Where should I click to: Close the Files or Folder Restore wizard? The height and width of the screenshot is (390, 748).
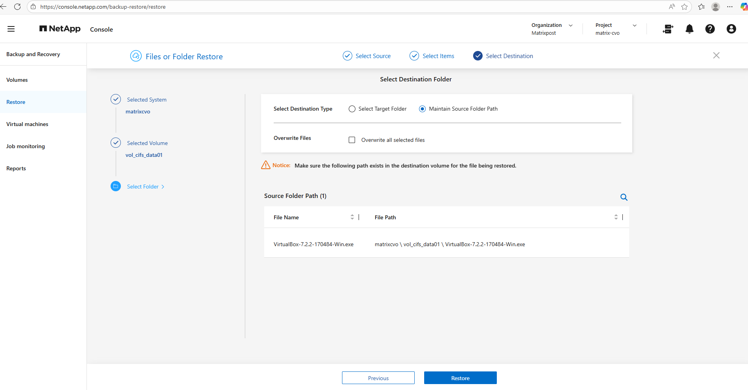716,55
